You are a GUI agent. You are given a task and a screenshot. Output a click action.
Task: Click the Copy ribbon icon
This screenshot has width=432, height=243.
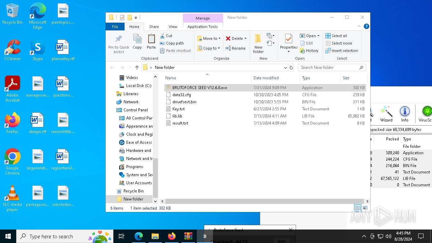click(x=137, y=42)
